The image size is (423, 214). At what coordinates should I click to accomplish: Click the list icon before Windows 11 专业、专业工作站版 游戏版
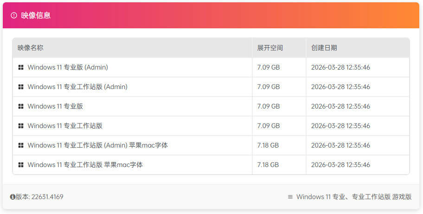(x=290, y=197)
